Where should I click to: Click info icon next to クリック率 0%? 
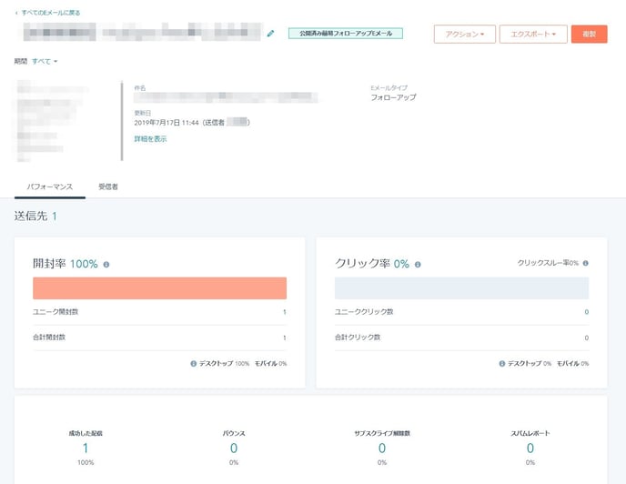(x=418, y=265)
